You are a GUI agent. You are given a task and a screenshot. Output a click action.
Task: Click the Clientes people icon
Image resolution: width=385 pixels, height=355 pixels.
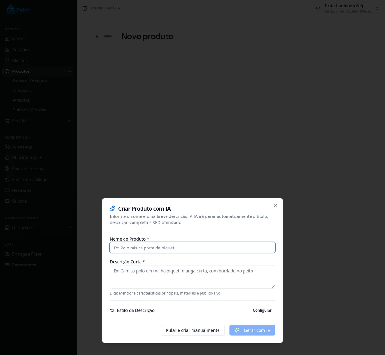pyautogui.click(x=7, y=60)
